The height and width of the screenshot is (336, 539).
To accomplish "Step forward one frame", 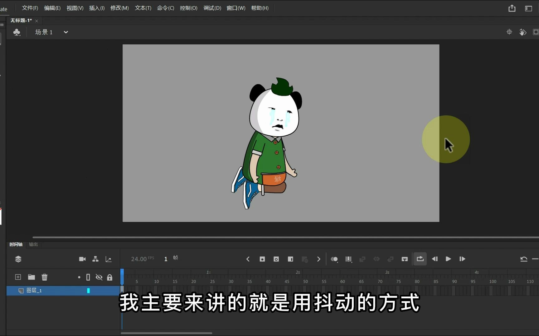I will point(462,259).
